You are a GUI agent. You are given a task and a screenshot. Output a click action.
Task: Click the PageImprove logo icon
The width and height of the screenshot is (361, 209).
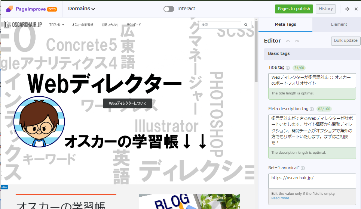(x=10, y=9)
